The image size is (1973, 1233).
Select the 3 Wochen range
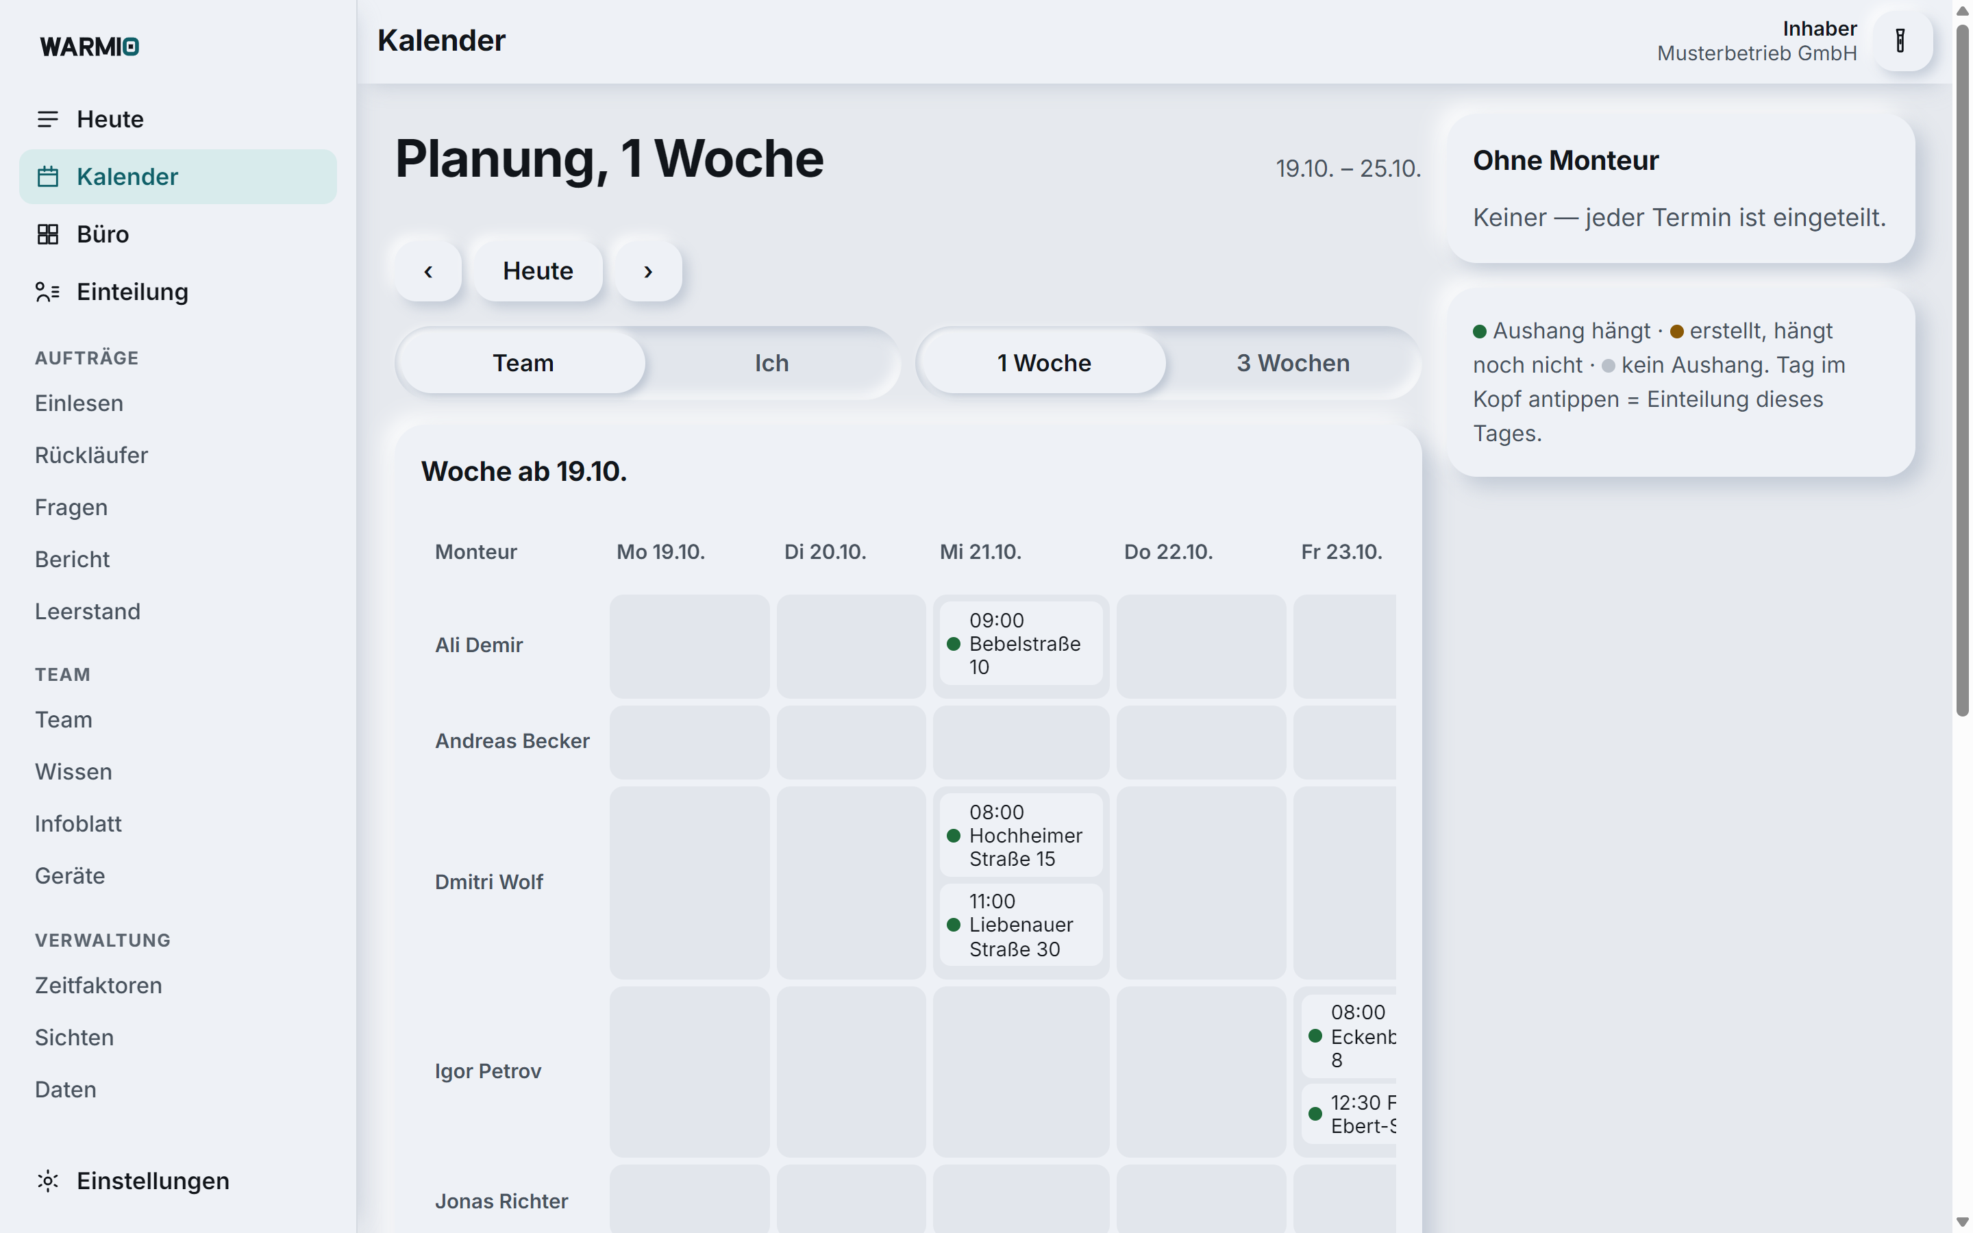point(1293,363)
